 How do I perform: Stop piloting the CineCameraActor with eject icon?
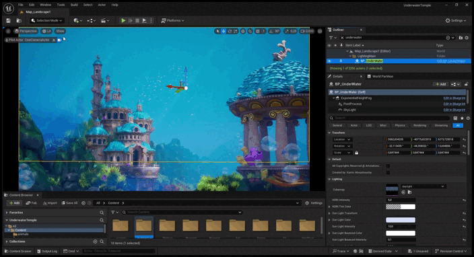(x=54, y=40)
